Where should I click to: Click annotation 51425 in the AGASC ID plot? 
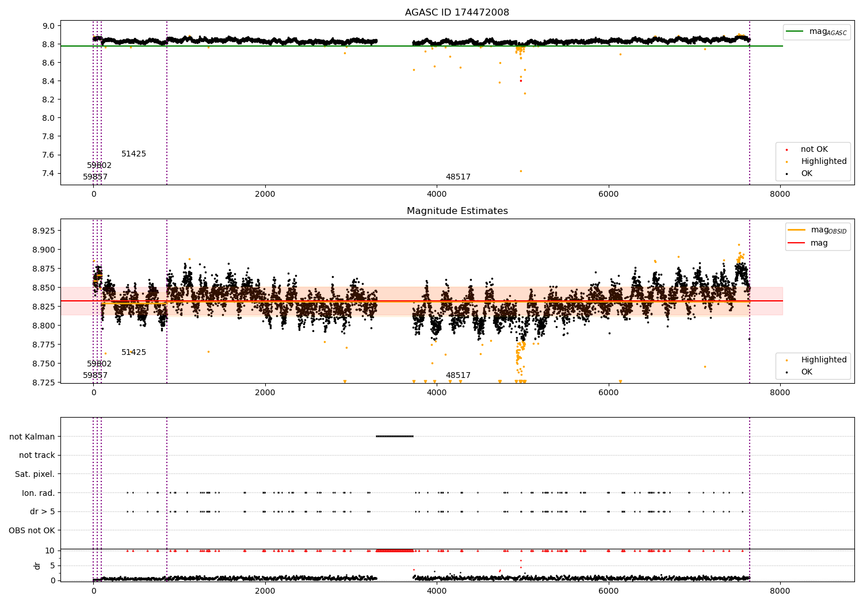pos(133,154)
